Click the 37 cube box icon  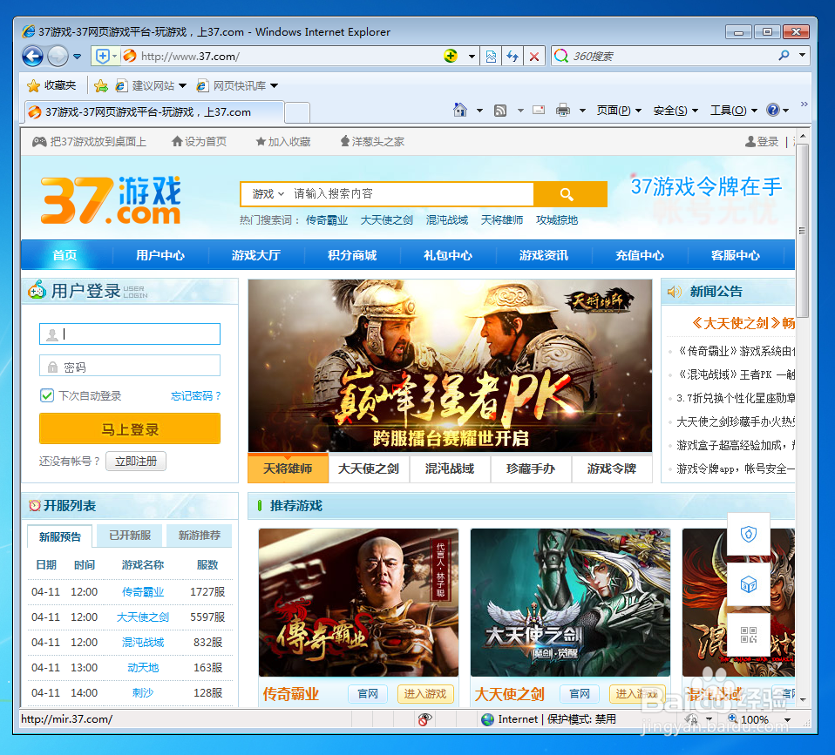click(749, 585)
